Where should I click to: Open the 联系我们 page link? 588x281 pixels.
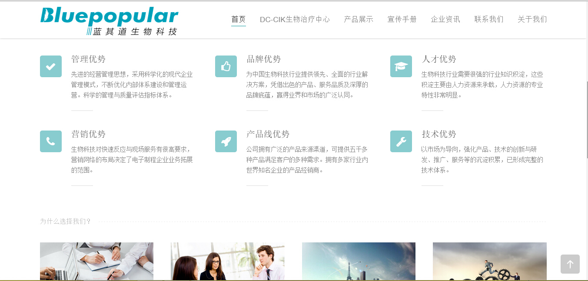(x=489, y=19)
